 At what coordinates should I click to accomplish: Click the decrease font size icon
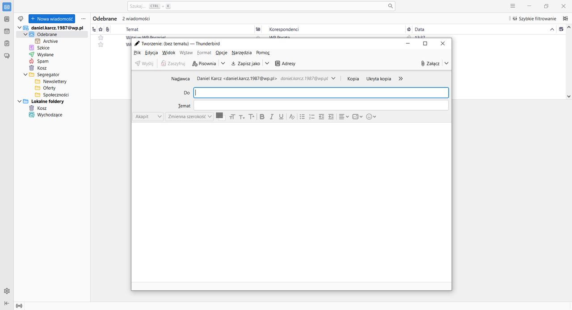(x=242, y=116)
